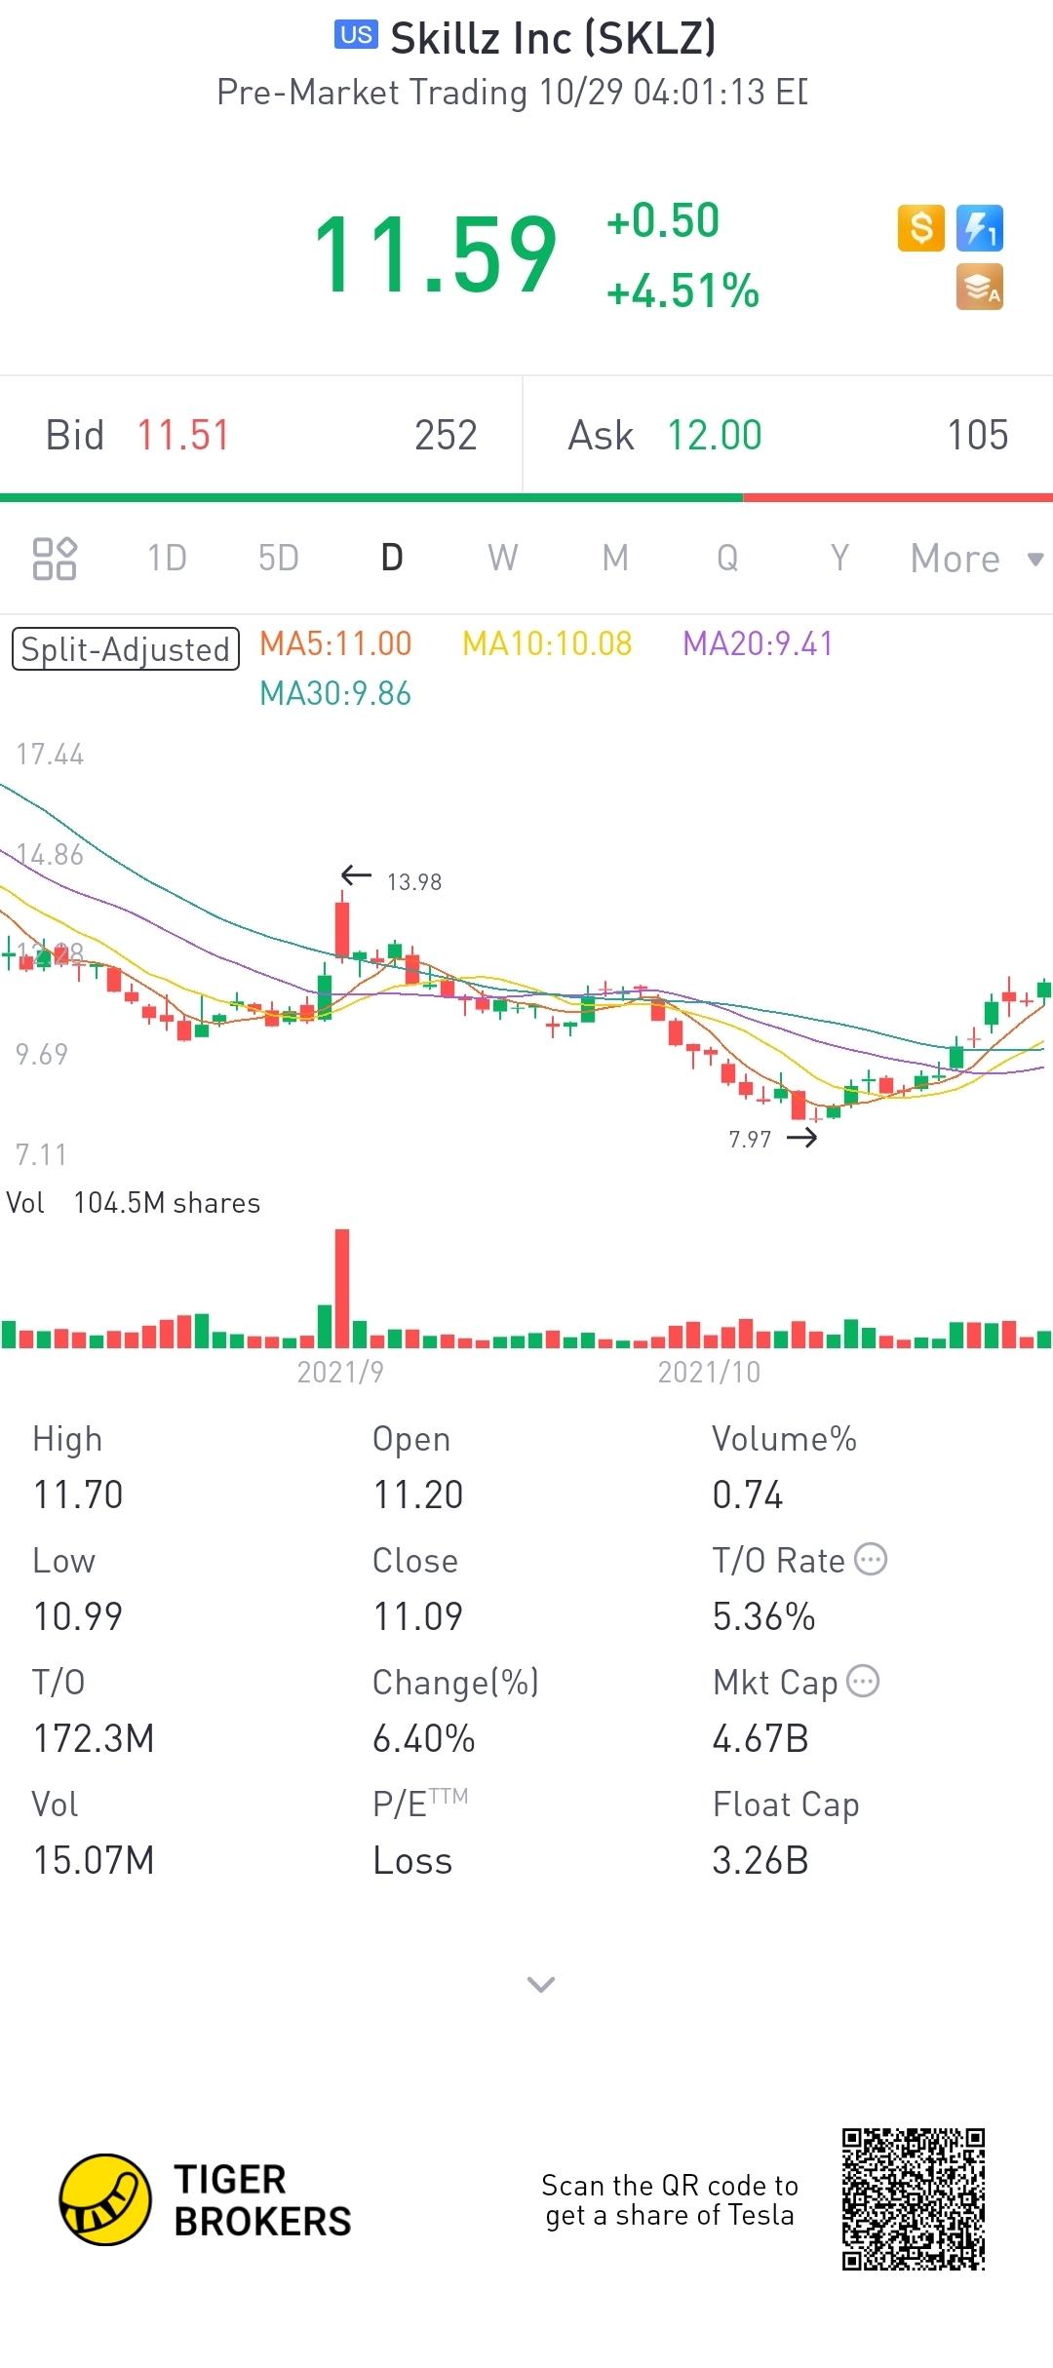The image size is (1053, 2368).
Task: Tap the Pre-Market Trading timestamp line
Action: point(512,92)
